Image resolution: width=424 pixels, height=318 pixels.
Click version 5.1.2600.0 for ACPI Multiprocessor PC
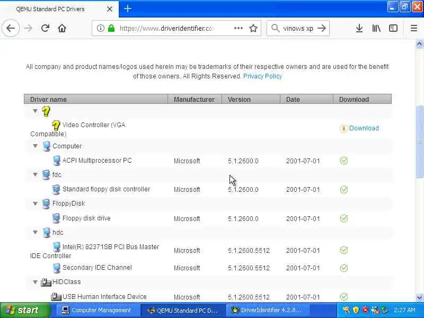point(243,161)
